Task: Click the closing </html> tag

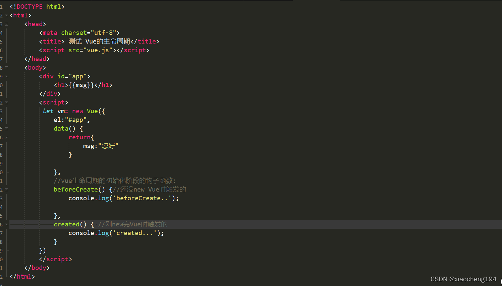Action: (x=22, y=277)
